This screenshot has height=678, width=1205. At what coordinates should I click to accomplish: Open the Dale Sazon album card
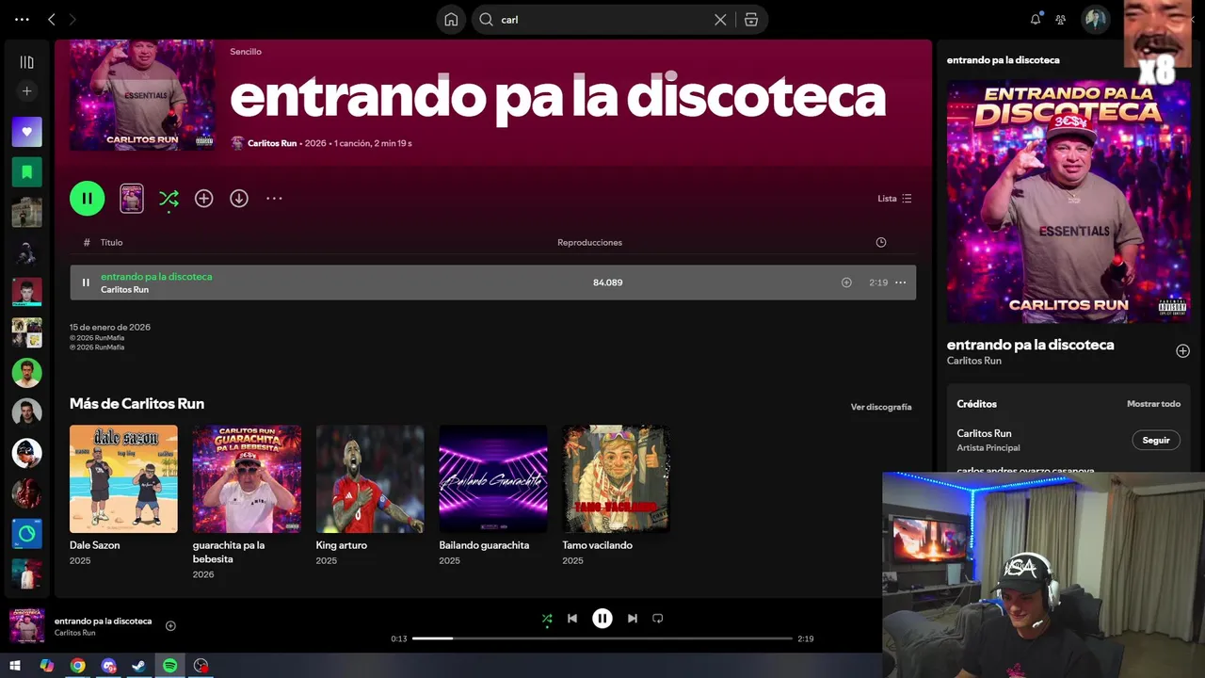(123, 495)
